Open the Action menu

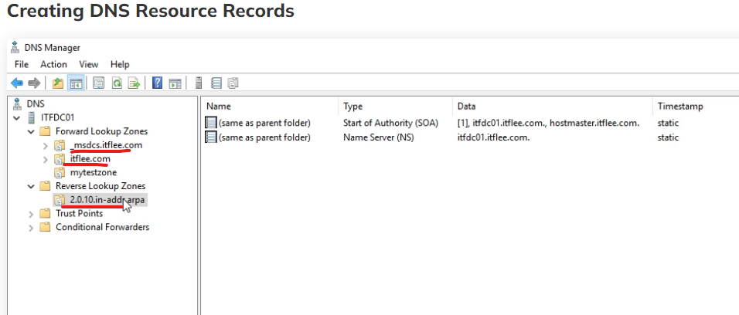tap(53, 64)
